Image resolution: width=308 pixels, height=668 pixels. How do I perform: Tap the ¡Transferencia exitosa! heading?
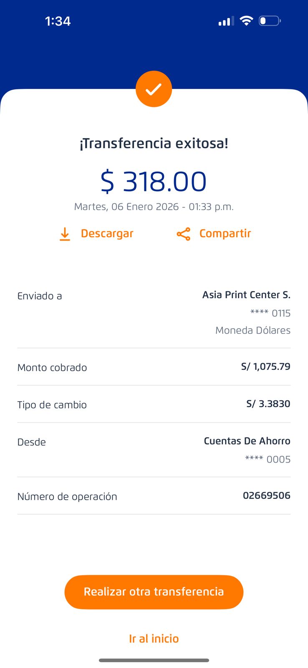tap(154, 143)
